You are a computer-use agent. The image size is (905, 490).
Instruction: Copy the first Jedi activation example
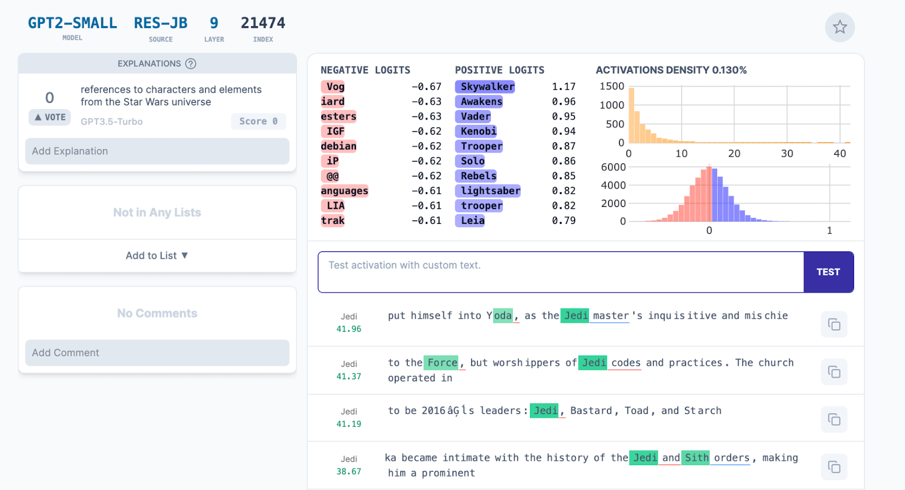coord(834,324)
